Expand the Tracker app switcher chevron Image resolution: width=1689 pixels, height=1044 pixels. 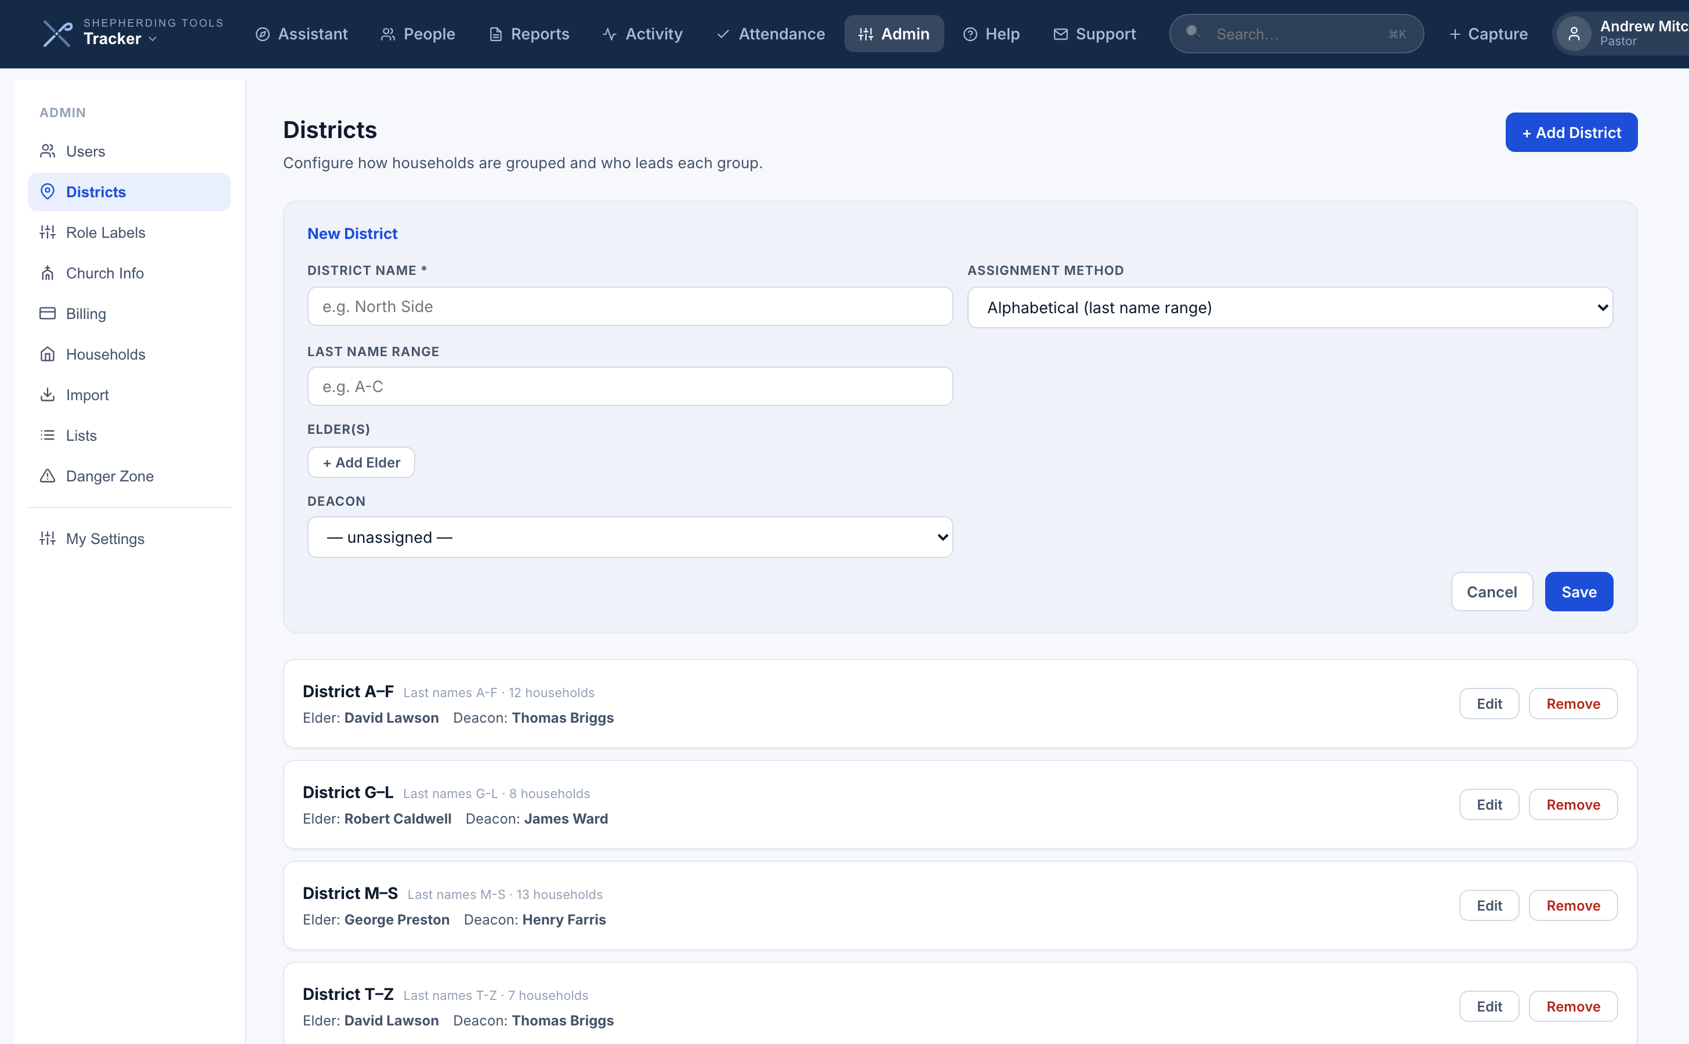click(x=153, y=39)
